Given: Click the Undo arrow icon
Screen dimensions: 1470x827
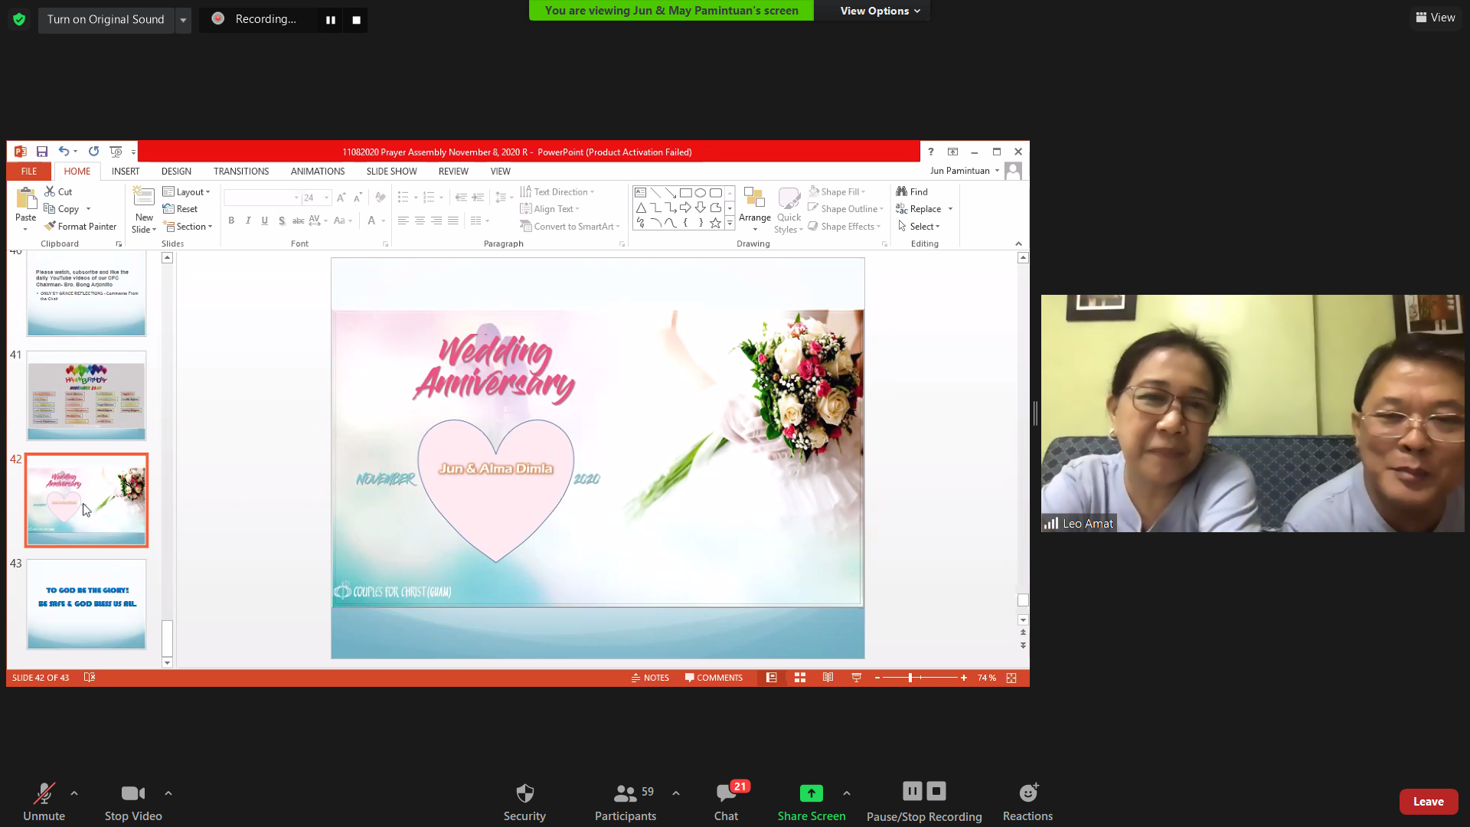Looking at the screenshot, I should [64, 152].
